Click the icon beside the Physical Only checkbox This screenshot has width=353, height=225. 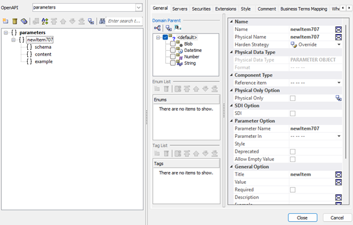click(338, 98)
